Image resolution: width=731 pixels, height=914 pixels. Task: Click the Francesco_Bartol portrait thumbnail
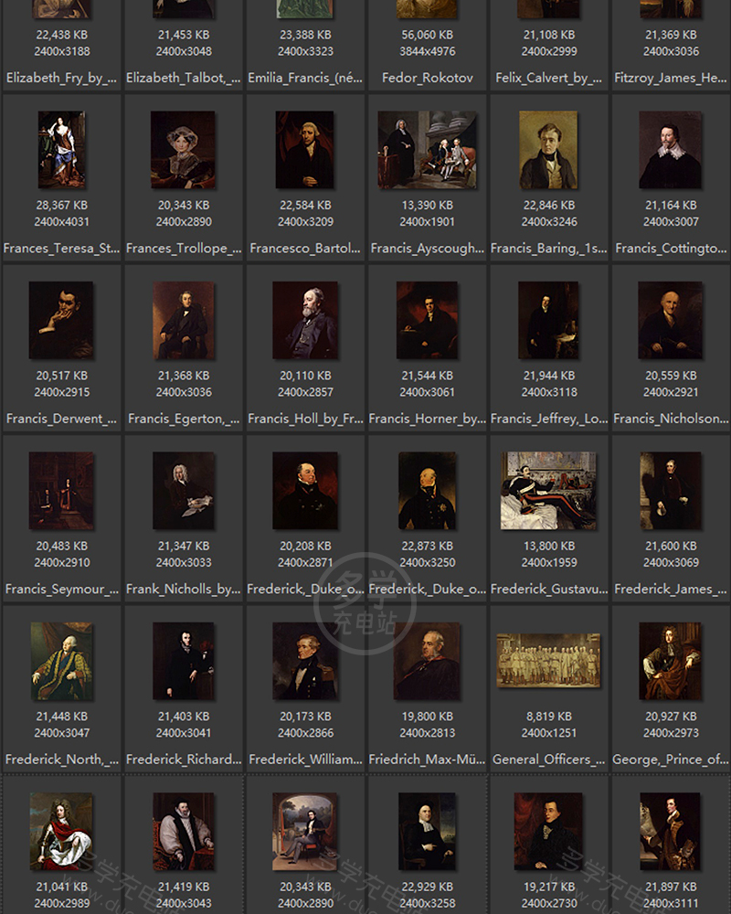(305, 150)
